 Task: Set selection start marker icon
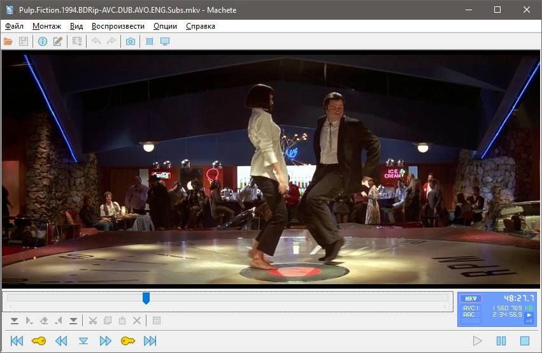pyautogui.click(x=14, y=321)
